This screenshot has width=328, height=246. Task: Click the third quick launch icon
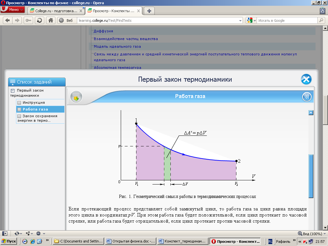(39, 242)
